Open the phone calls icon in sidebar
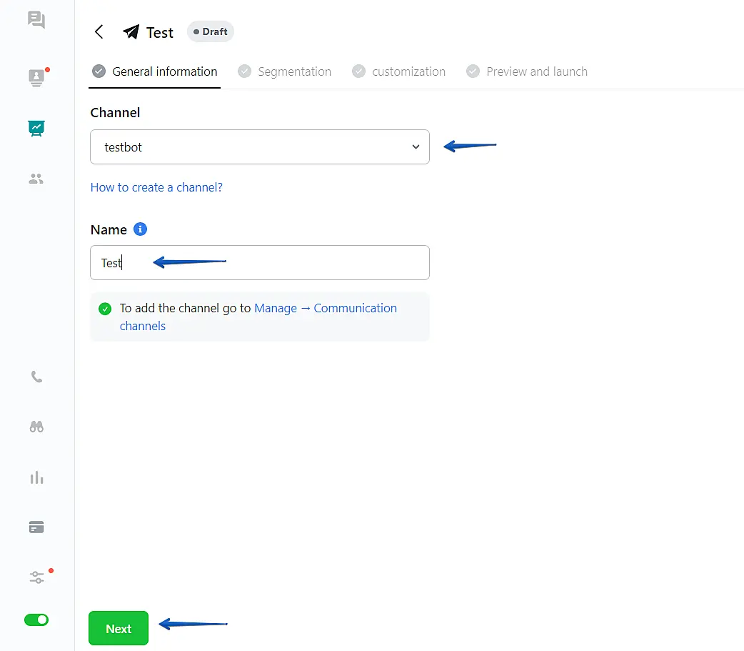Image resolution: width=744 pixels, height=651 pixels. point(36,377)
